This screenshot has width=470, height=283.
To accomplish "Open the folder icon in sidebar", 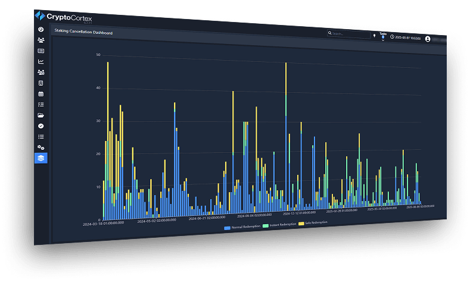I will click(x=41, y=115).
